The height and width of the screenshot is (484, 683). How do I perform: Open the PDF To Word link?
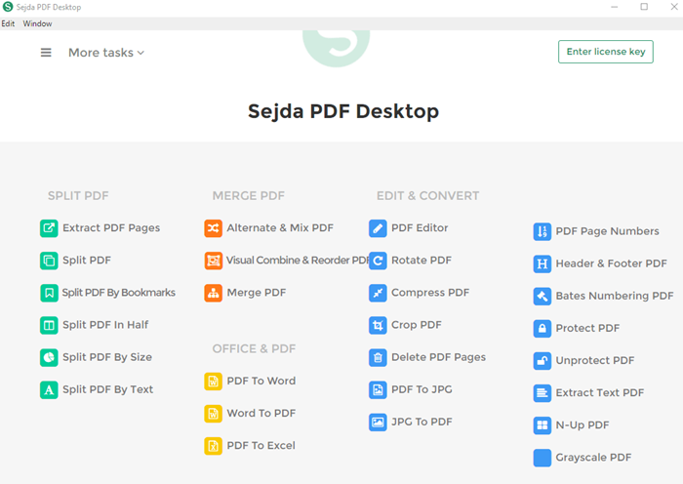point(261,381)
